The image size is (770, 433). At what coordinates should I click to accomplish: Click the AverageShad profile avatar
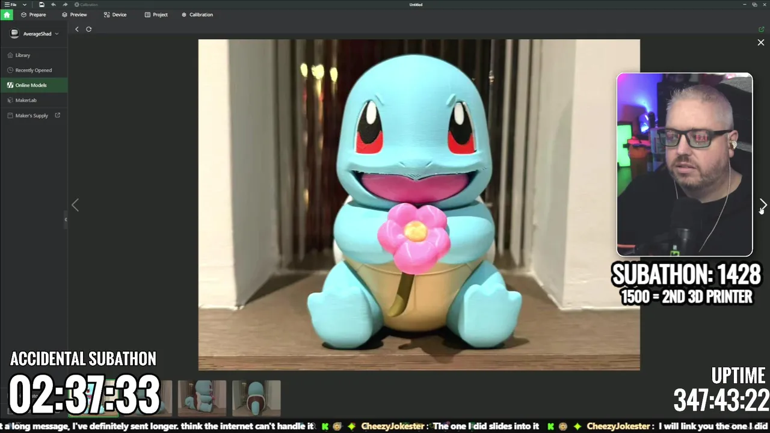click(14, 34)
